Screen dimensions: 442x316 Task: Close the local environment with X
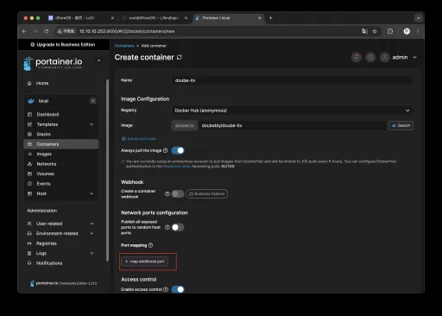pos(93,101)
